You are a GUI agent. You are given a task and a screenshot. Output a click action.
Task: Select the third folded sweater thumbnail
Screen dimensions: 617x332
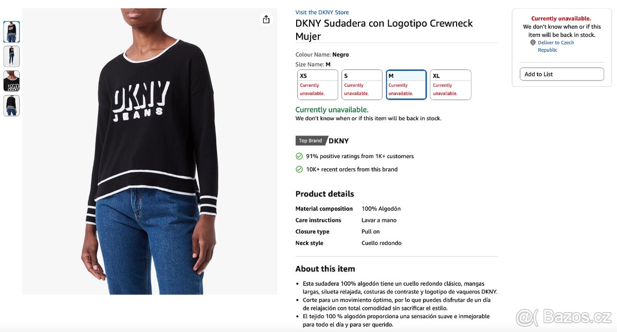[11, 81]
